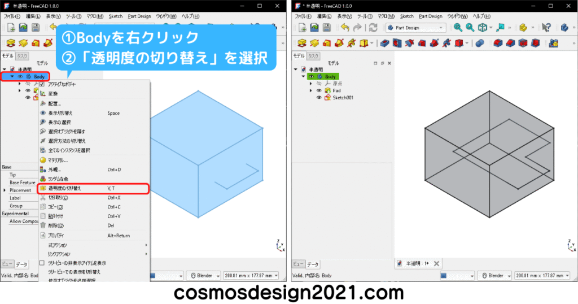Click Fit selection zoom icon in right window
Viewport: 578px width, 304px height.
[470, 28]
